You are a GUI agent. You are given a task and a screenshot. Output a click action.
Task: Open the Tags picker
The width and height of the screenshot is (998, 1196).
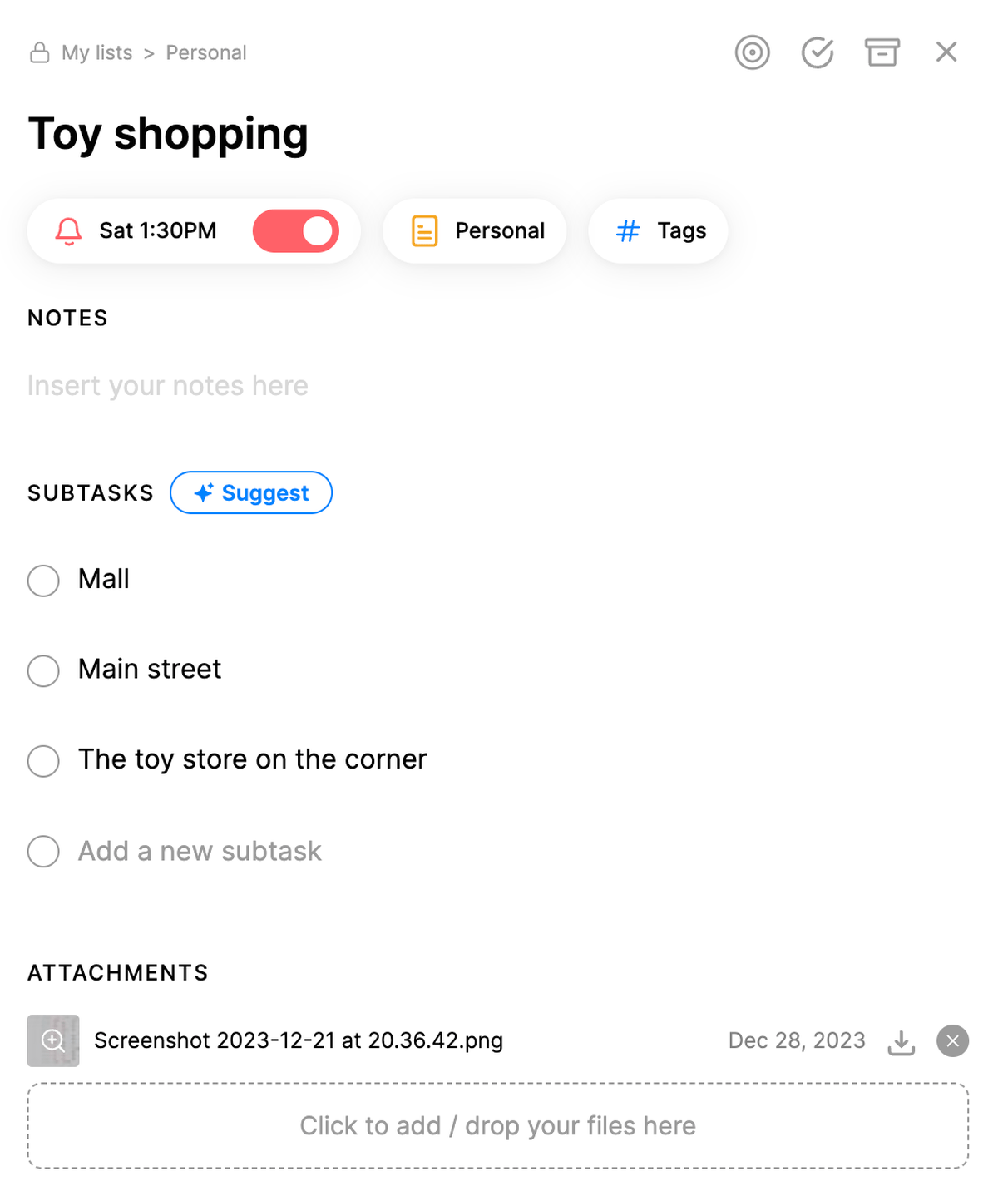click(x=658, y=231)
